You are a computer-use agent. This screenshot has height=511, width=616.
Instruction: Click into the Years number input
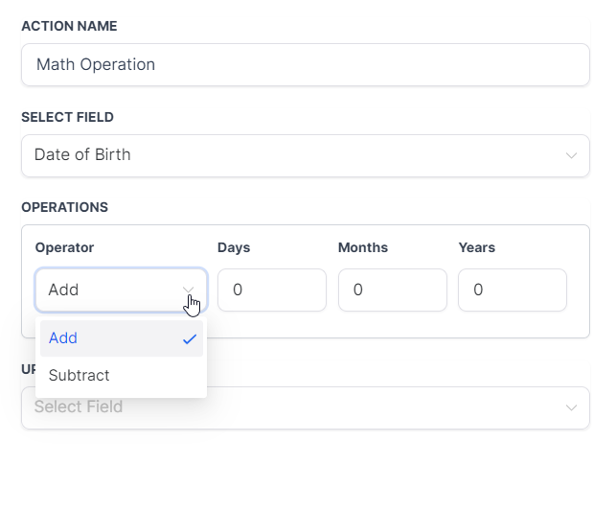512,290
